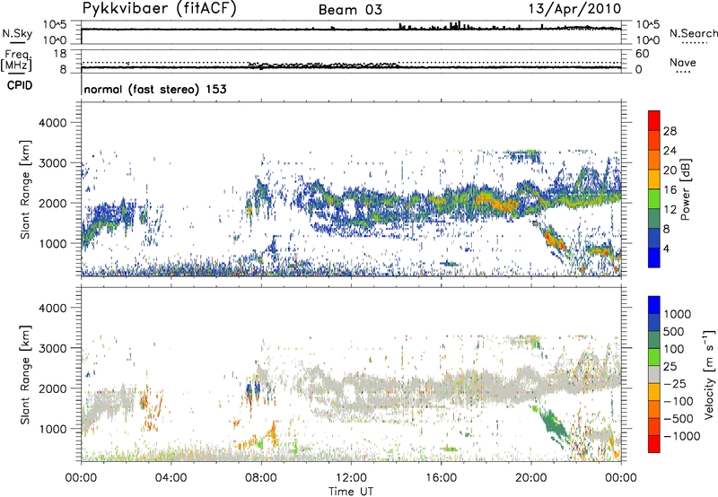This screenshot has height=497, width=718.
Task: Click the "60" tick on the Nave axis
Action: [643, 54]
